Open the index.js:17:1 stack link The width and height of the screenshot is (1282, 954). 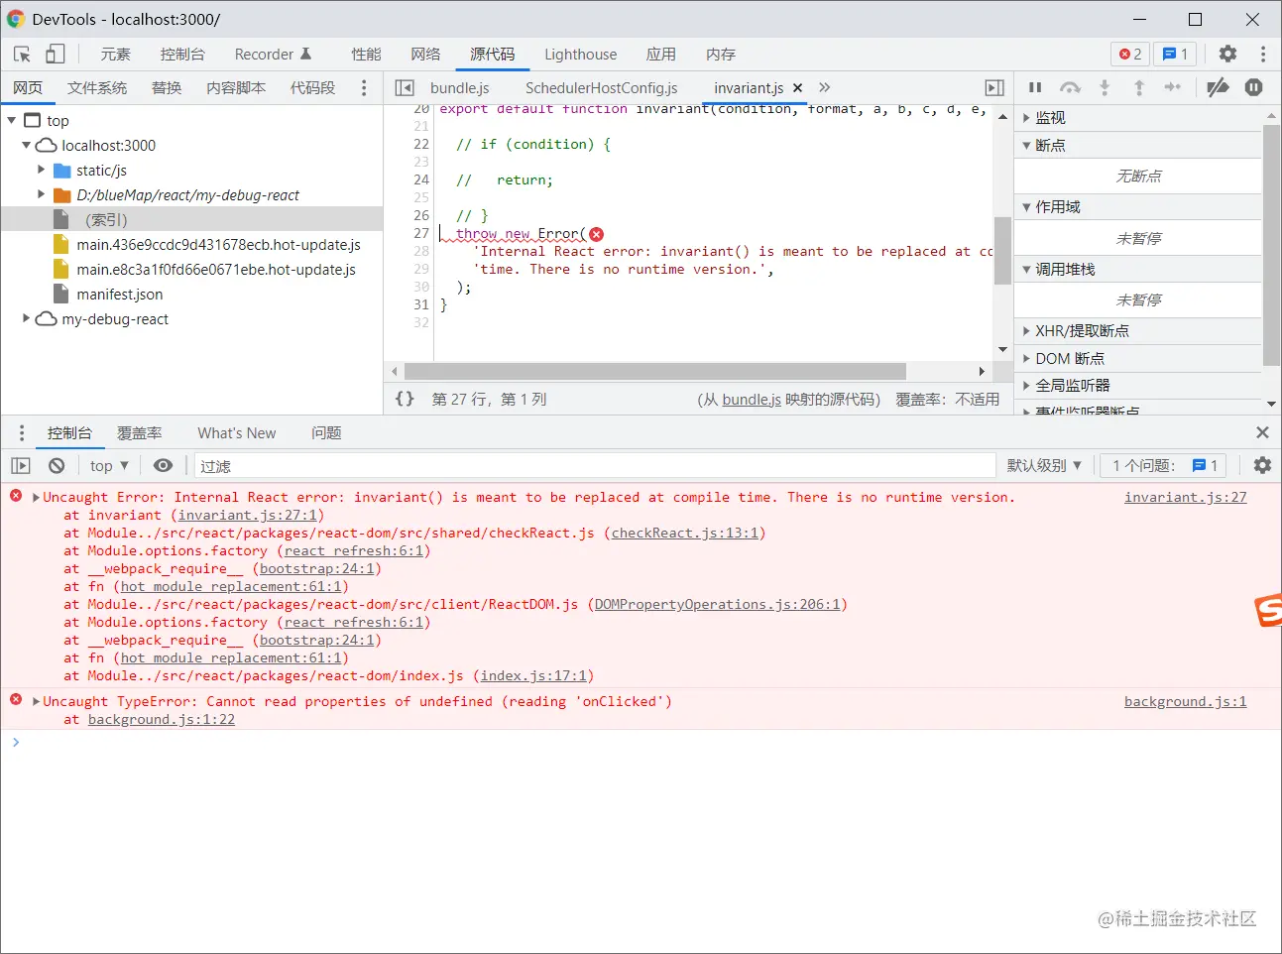click(x=534, y=675)
